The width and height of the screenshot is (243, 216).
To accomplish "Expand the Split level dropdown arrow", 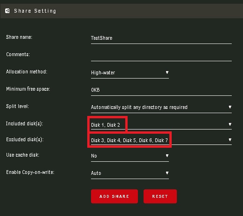I will 230,107.
